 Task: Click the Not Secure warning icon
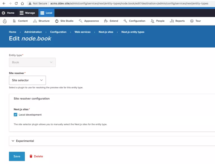click(x=30, y=3)
